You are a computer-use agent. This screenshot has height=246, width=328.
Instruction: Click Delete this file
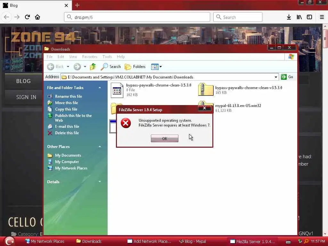[x=67, y=133]
